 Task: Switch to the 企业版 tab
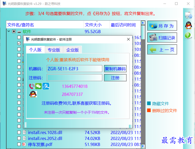[72, 50]
